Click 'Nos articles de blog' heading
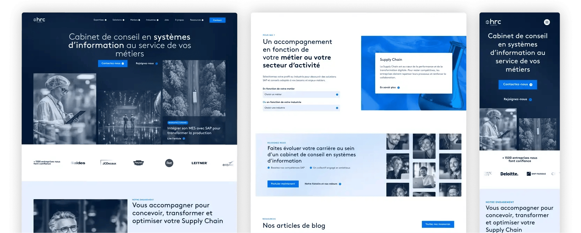Viewport: 581px width, 233px height. pyautogui.click(x=294, y=226)
